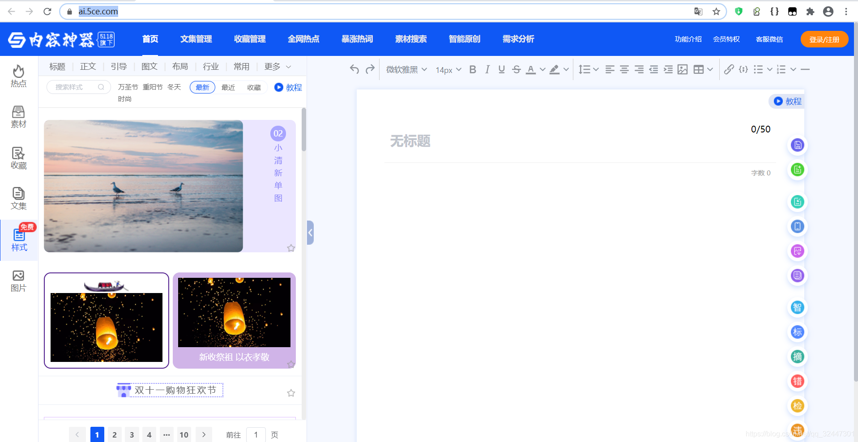Click the purple save floating button

click(798, 145)
